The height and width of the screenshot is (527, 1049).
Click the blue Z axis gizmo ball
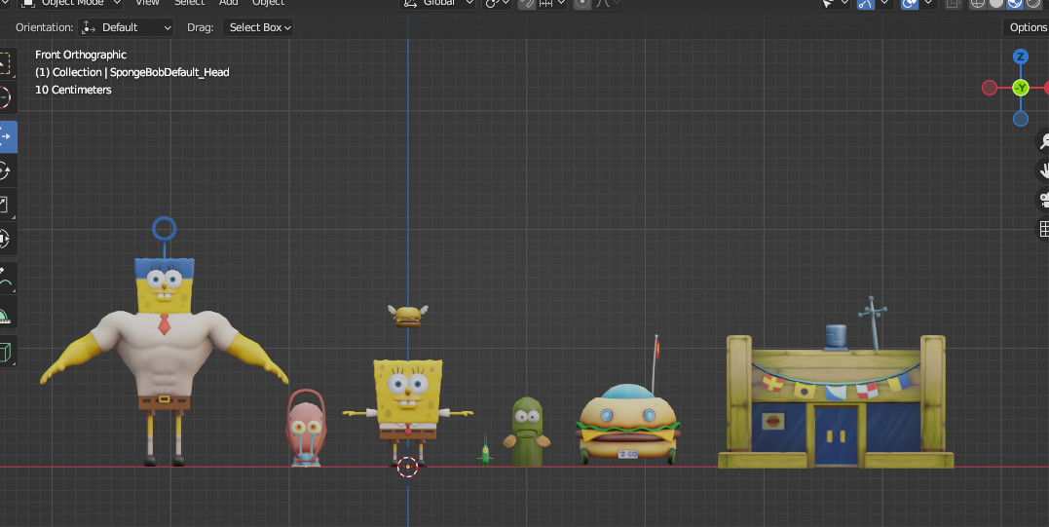pos(1020,56)
